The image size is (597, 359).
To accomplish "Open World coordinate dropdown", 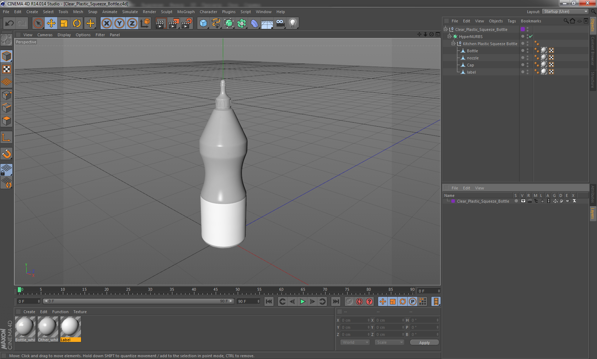I will point(355,342).
